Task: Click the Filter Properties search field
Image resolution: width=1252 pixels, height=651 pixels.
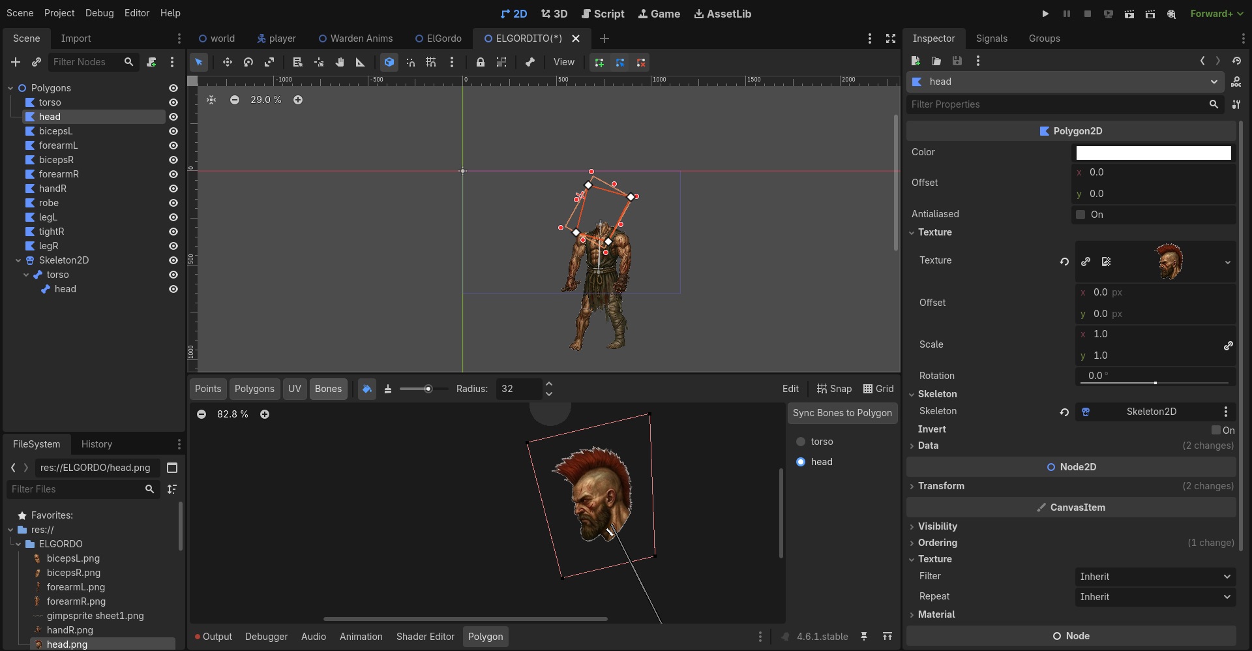Action: (1056, 104)
